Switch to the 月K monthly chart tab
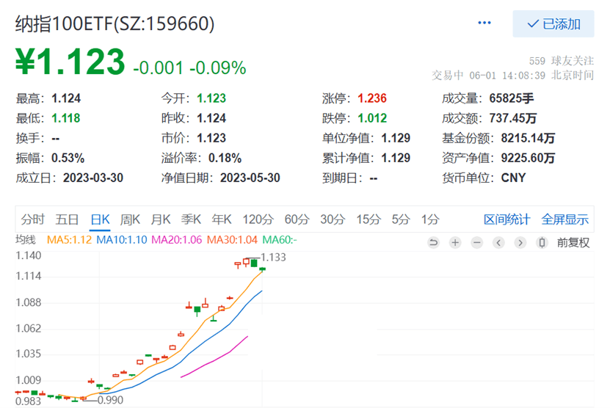 point(161,219)
